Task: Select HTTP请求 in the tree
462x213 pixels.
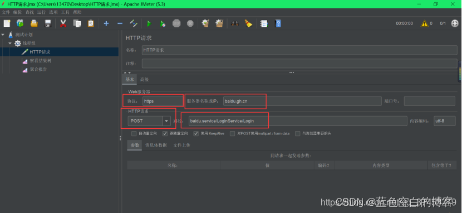Action: point(40,52)
